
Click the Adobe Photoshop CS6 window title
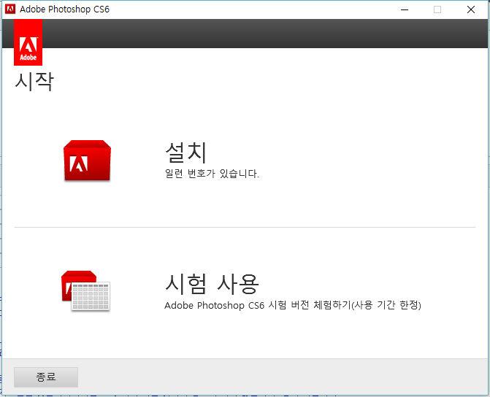coord(65,9)
